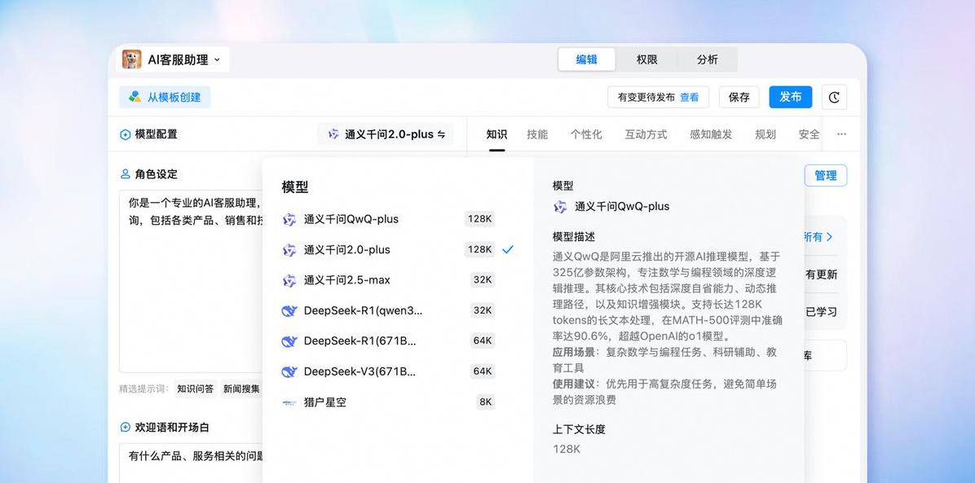The height and width of the screenshot is (483, 975).
Task: Switch to the 权限 tab
Action: [646, 59]
